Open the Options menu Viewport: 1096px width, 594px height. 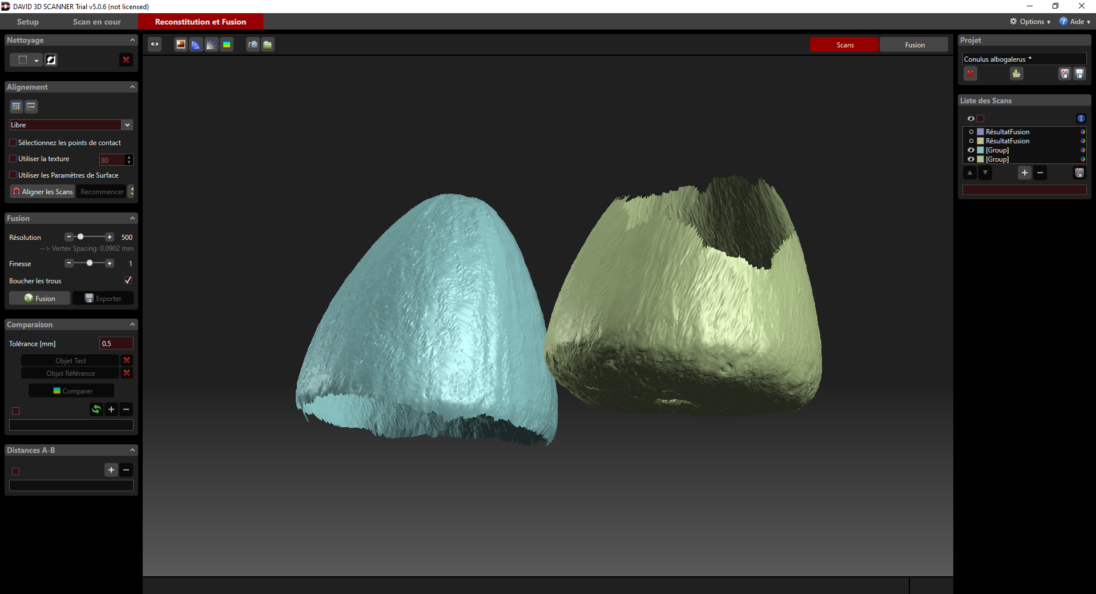click(1030, 22)
